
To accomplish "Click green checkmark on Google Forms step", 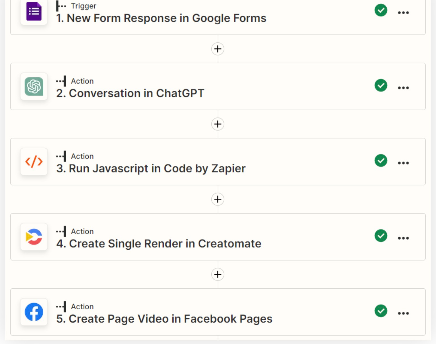I will click(x=381, y=10).
